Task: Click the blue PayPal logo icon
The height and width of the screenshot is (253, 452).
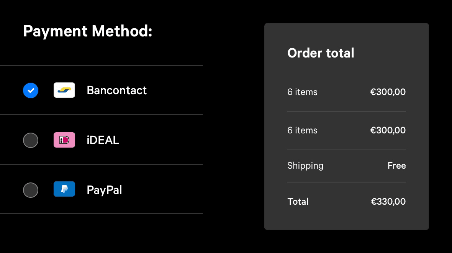Action: [x=64, y=189]
